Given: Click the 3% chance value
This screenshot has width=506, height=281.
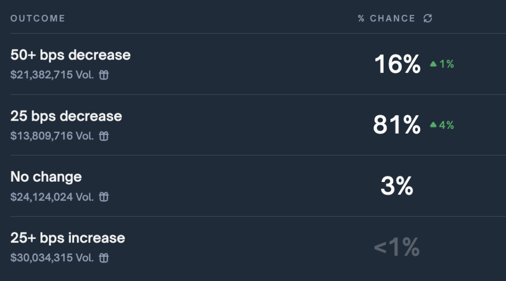Looking at the screenshot, I should coord(397,187).
